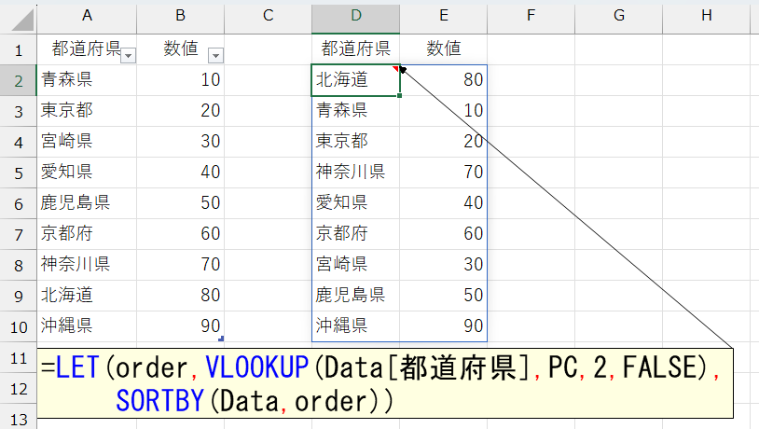Click cell D7 containing 京都府
The width and height of the screenshot is (759, 429).
click(356, 234)
